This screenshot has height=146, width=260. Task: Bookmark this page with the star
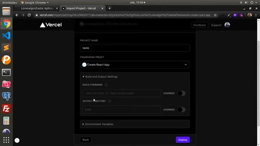215,15
